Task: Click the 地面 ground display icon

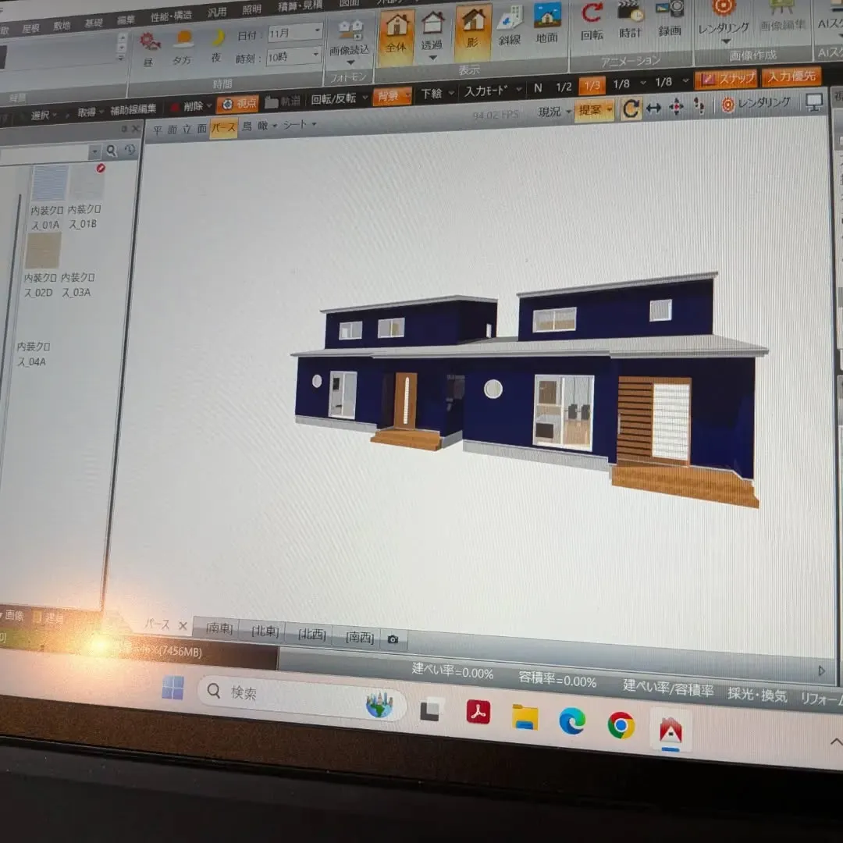Action: pos(546,23)
